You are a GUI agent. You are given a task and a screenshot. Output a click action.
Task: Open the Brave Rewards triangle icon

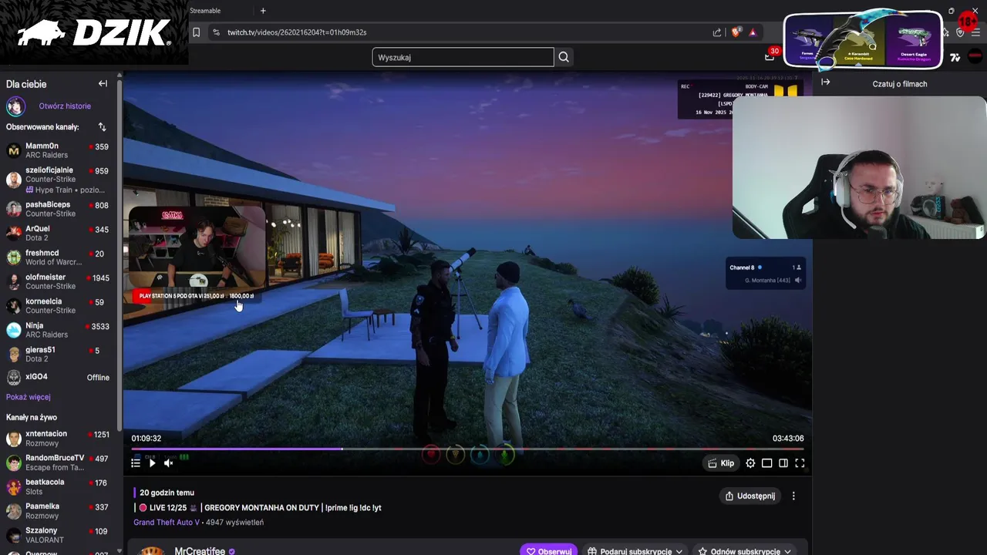(x=753, y=32)
